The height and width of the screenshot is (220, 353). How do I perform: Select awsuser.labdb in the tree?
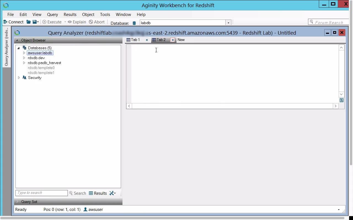click(40, 53)
